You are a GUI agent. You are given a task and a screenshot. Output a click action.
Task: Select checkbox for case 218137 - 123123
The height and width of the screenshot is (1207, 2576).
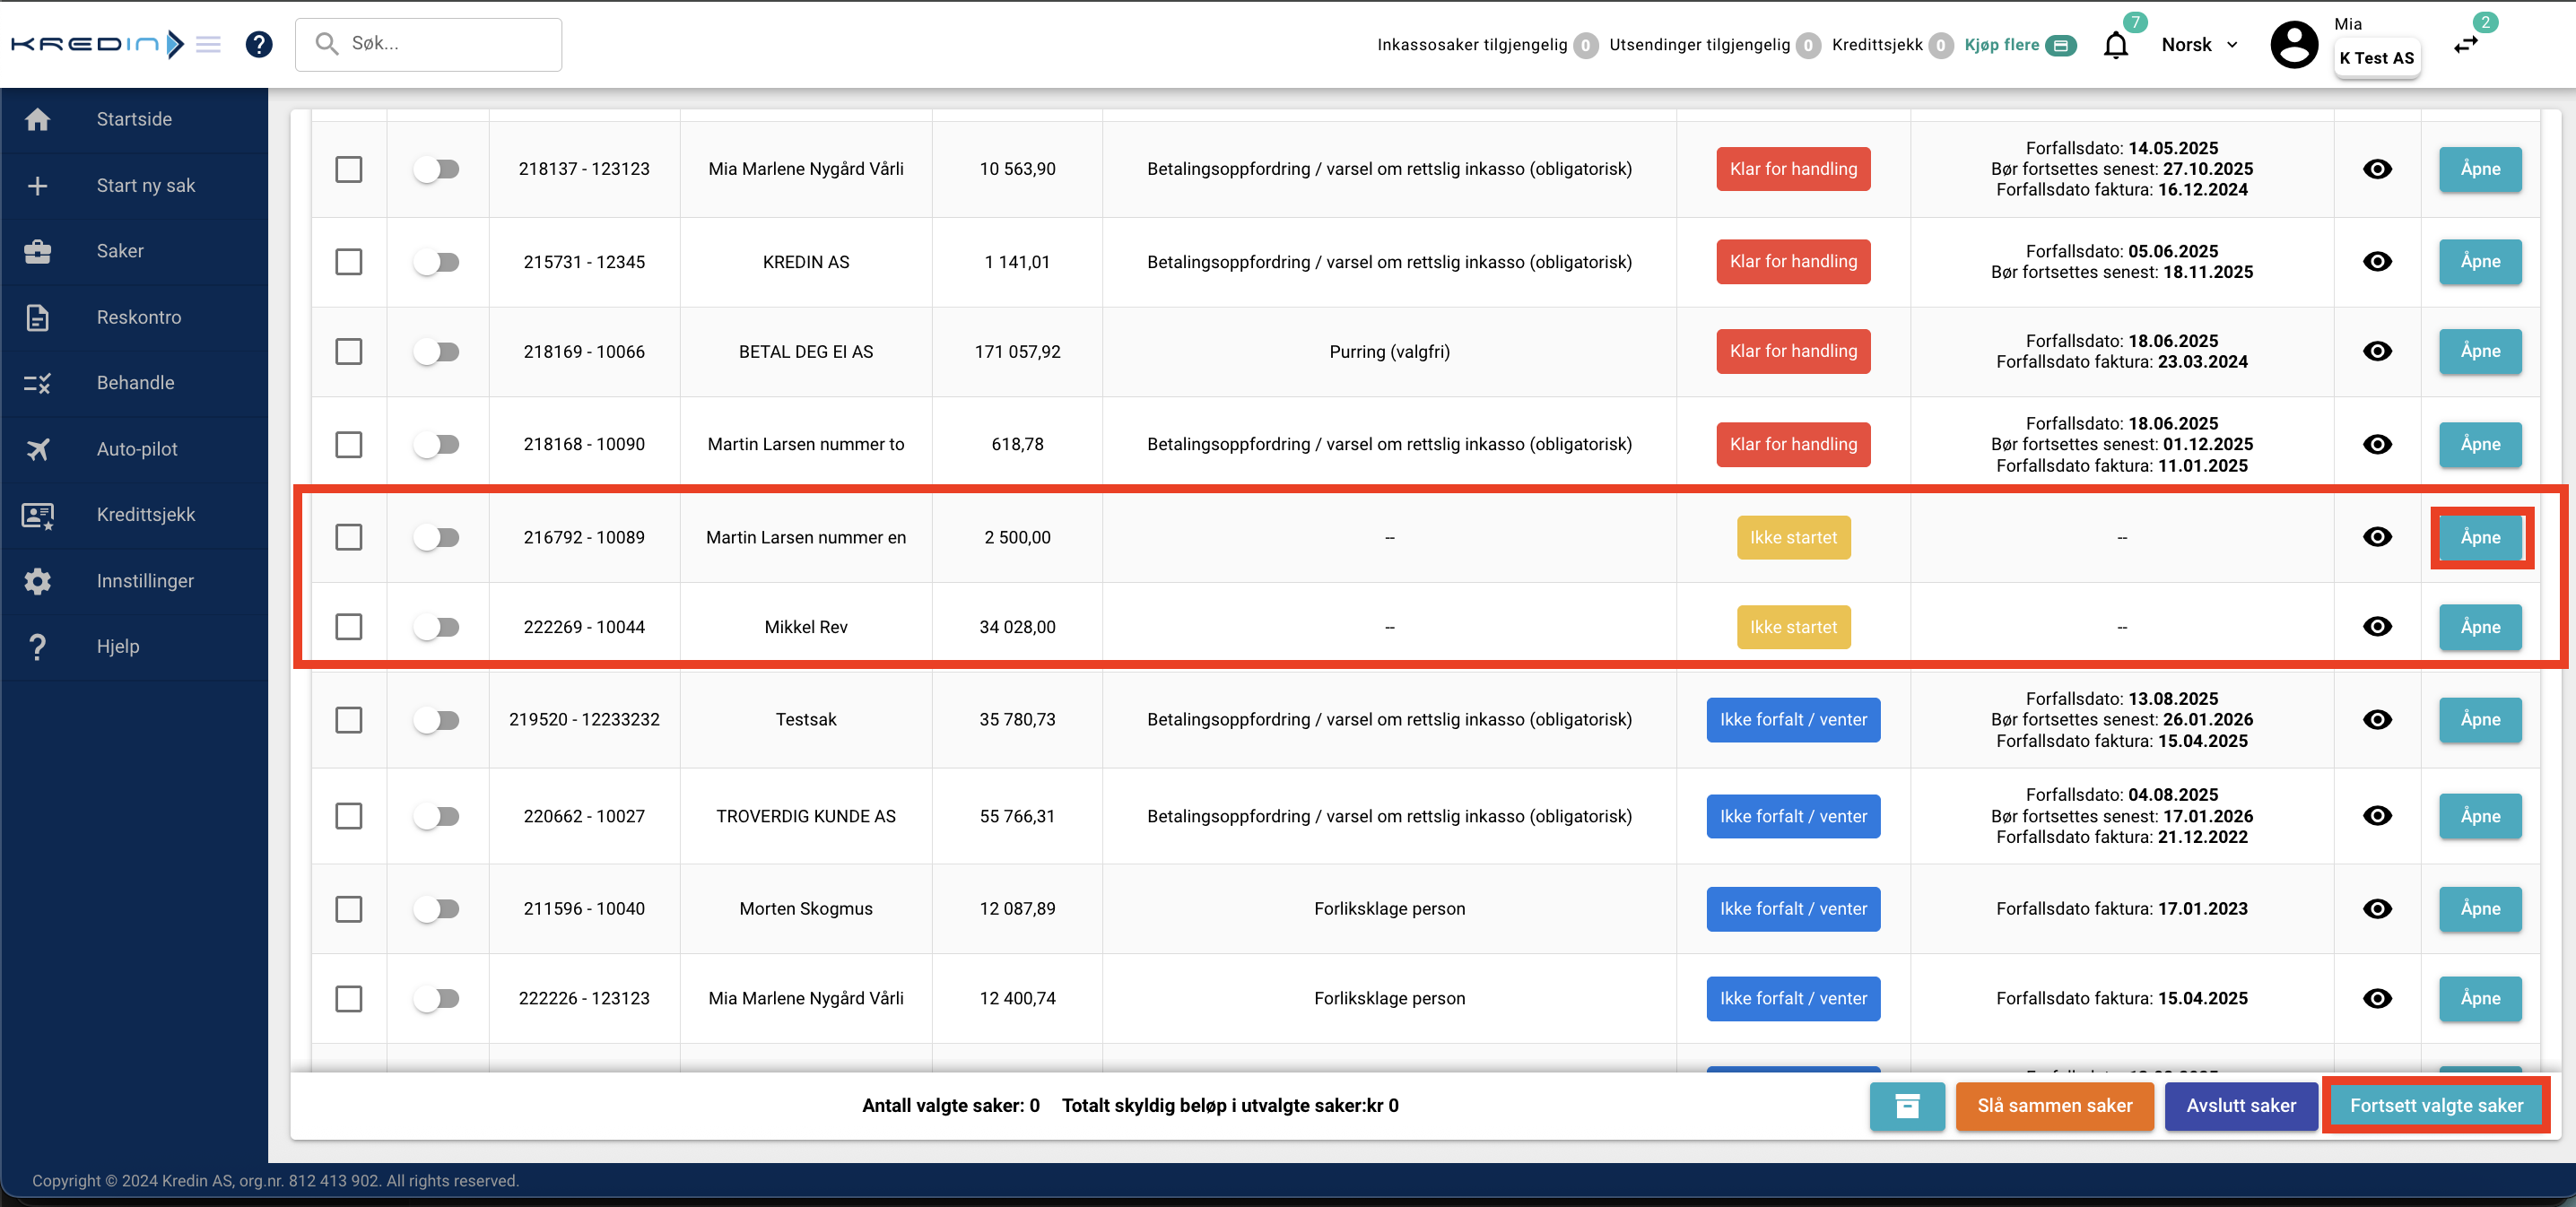tap(349, 169)
